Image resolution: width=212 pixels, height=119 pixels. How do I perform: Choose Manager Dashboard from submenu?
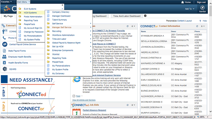point(61,16)
